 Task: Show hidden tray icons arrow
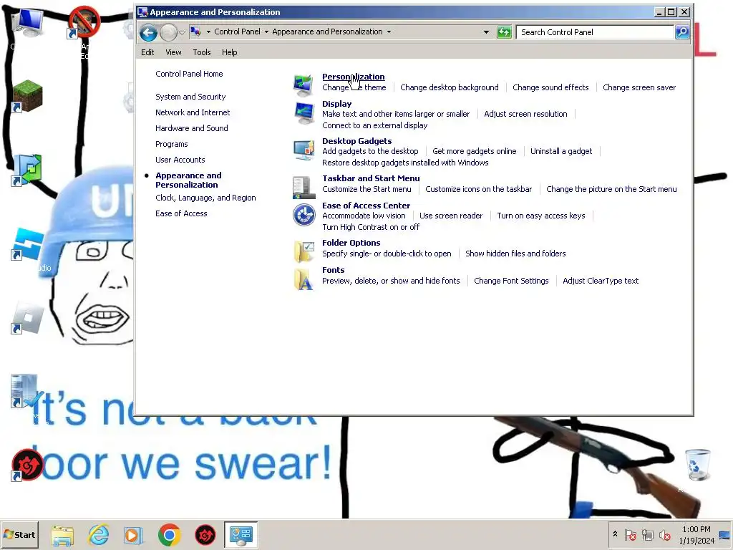(x=615, y=534)
